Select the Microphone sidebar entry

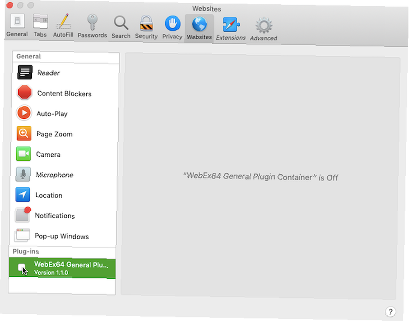[x=64, y=174]
